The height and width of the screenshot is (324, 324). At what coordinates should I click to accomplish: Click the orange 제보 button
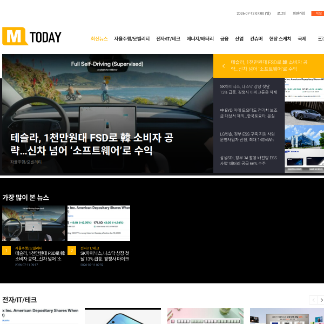pos(318,13)
